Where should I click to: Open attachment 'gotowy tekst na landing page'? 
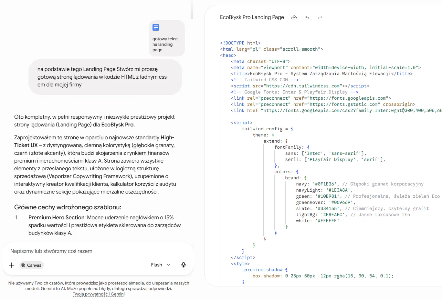tap(167, 38)
